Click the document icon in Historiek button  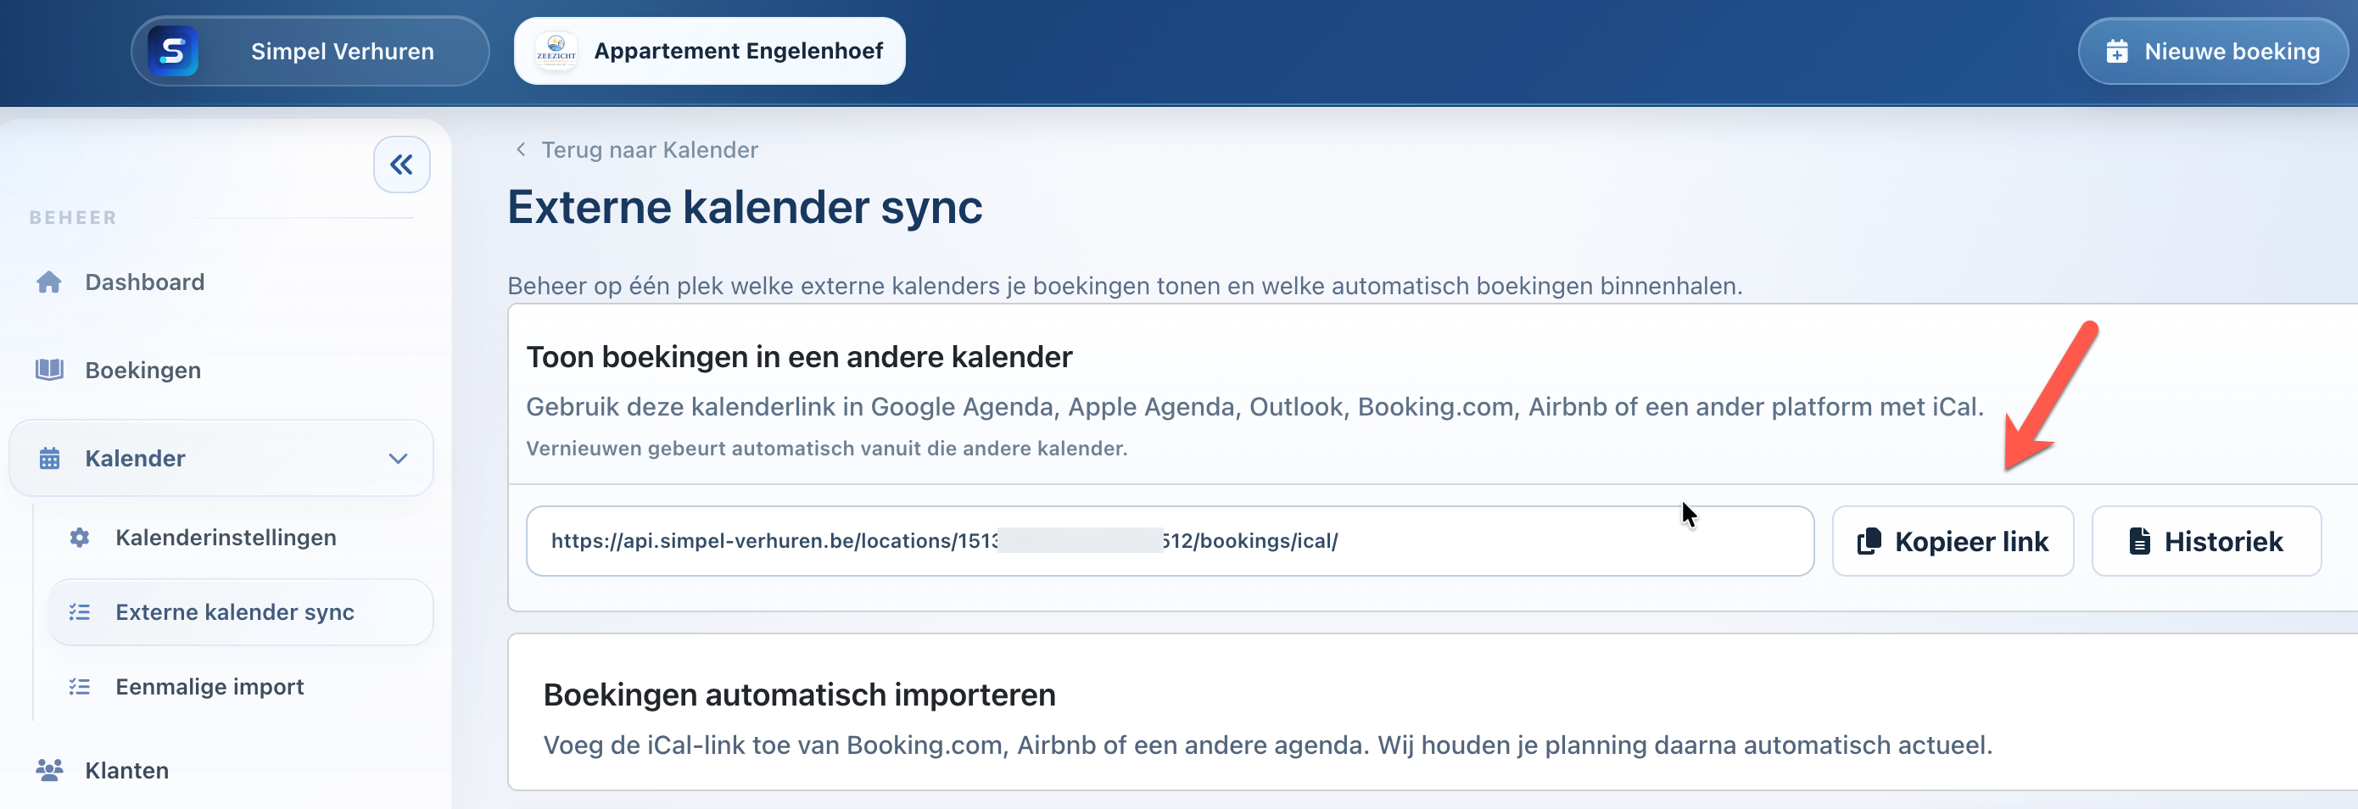pos(2139,542)
